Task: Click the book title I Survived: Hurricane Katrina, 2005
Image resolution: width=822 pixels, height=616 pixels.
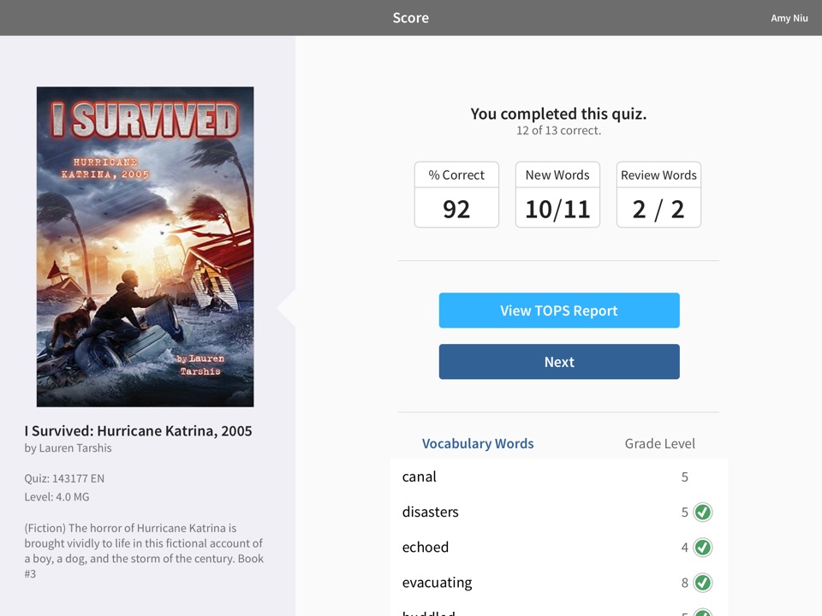Action: click(138, 431)
